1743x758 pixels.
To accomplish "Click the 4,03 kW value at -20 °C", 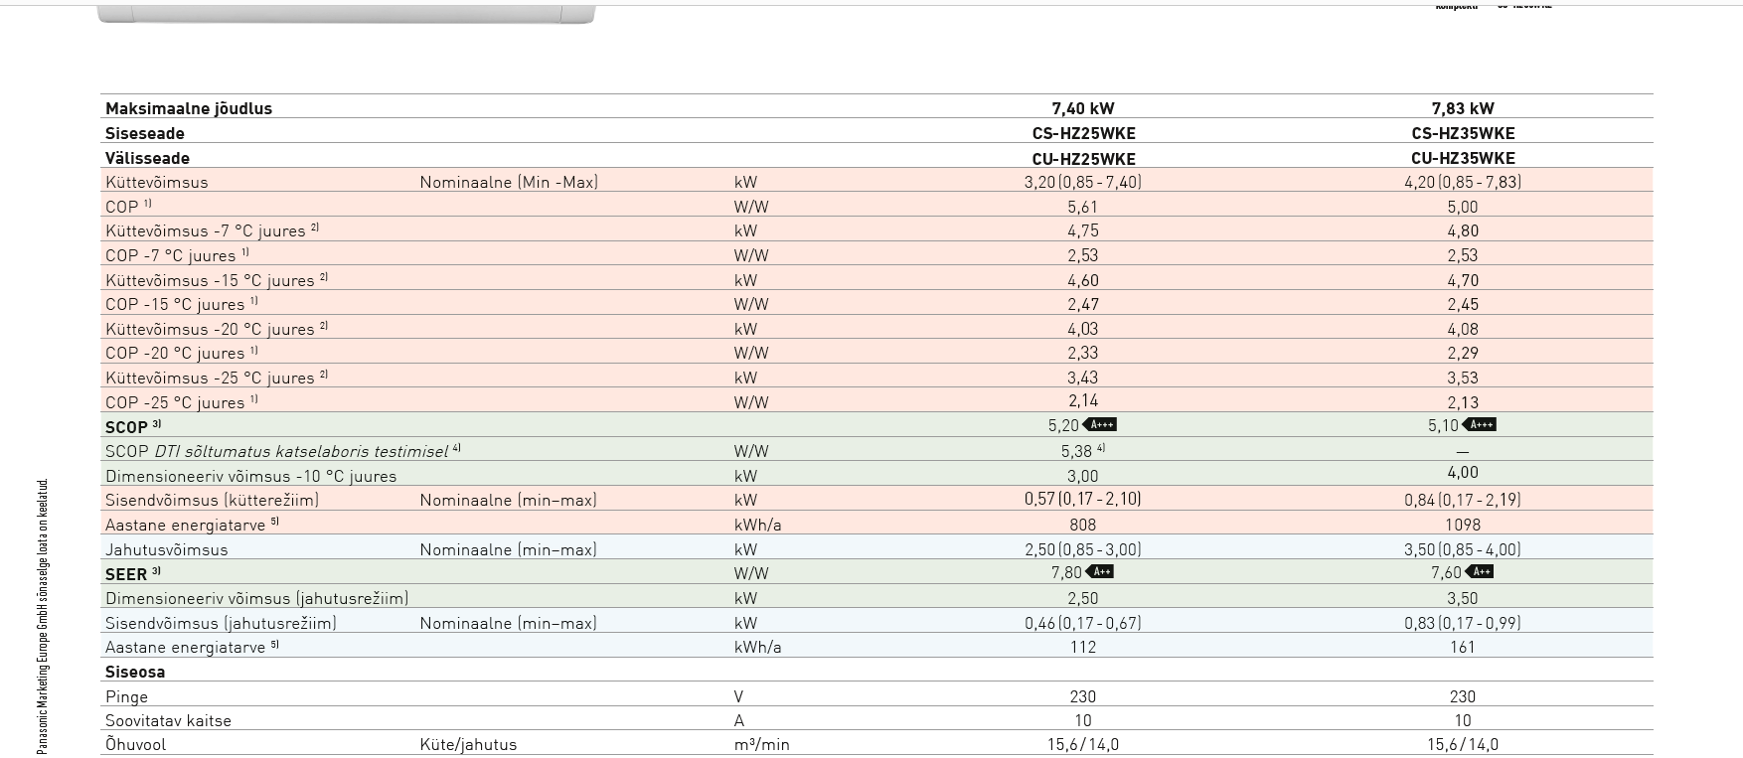I will [x=1083, y=329].
